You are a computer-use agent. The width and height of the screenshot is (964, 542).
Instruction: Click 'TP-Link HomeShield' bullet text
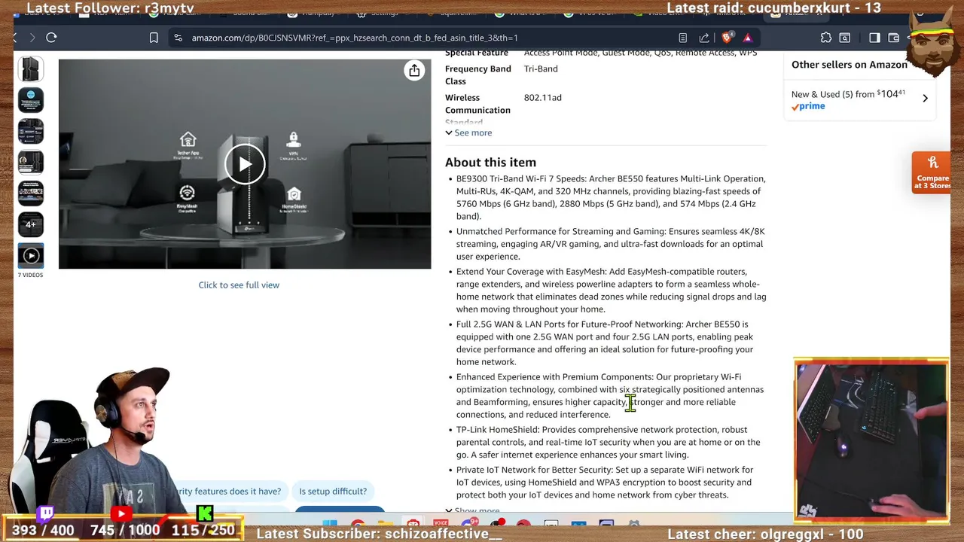tap(609, 443)
